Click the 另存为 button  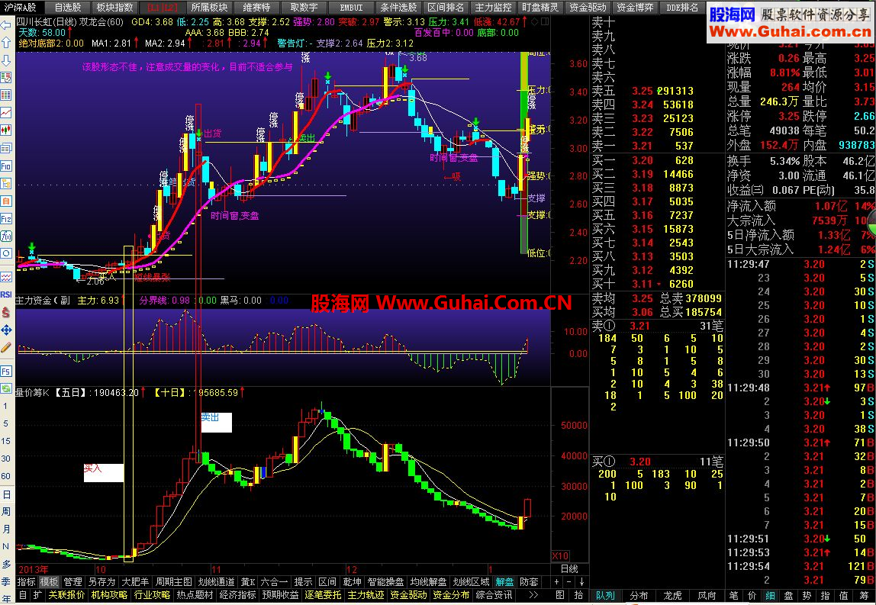pos(101,581)
